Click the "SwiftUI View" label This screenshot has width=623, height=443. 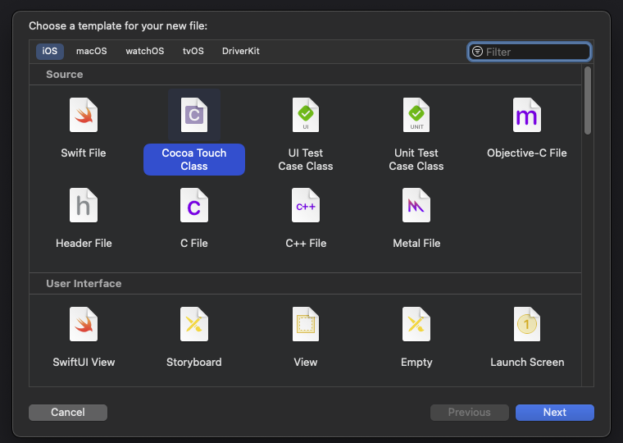[x=84, y=363]
